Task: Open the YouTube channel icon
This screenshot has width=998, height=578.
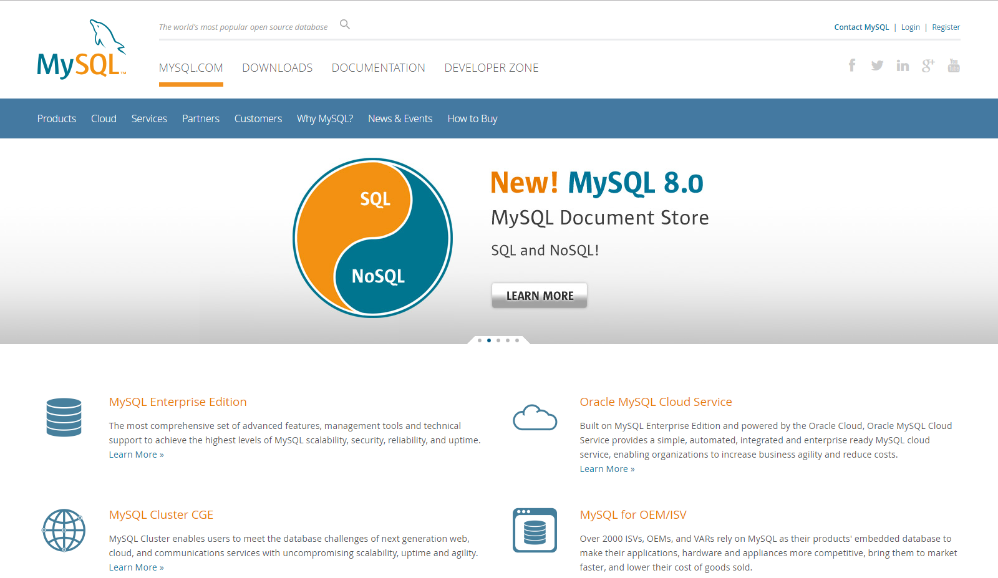Action: [x=954, y=65]
